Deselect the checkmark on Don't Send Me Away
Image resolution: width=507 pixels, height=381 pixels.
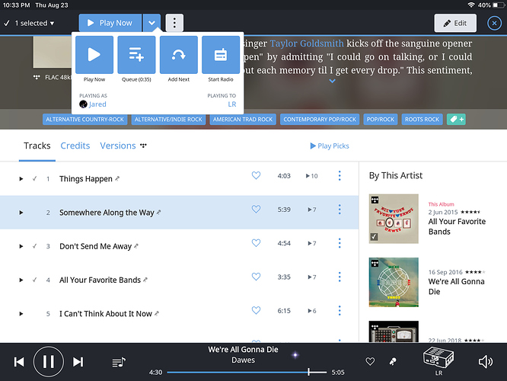(34, 246)
